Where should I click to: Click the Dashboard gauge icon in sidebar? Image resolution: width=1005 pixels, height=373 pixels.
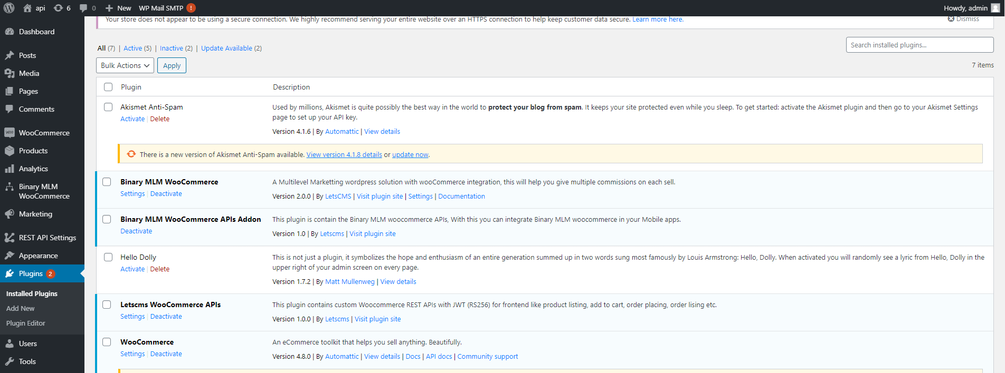[10, 32]
